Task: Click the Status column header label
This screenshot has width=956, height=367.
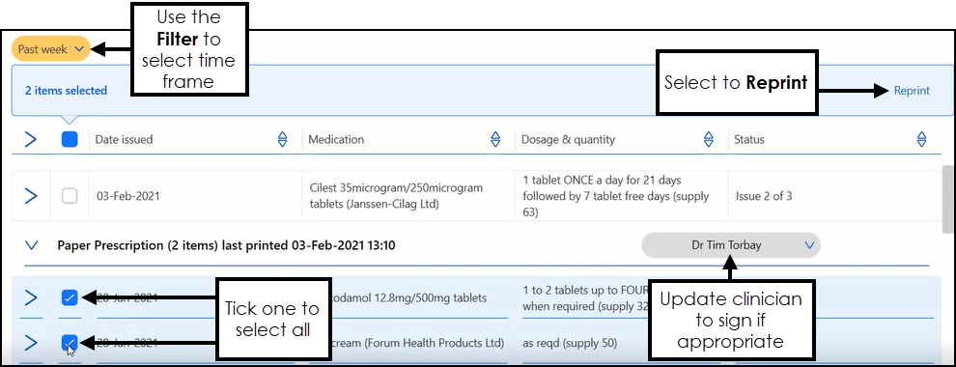Action: coord(748,140)
